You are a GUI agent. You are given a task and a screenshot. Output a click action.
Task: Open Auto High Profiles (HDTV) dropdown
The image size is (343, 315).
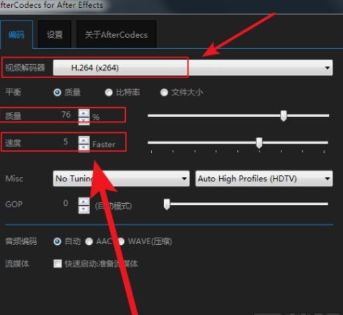(x=264, y=179)
